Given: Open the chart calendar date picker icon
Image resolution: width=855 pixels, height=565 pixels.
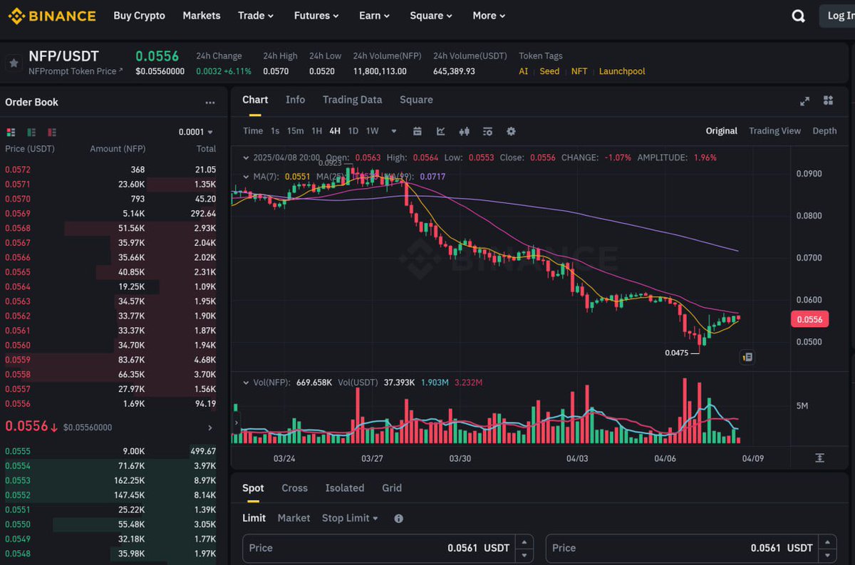Looking at the screenshot, I should [x=418, y=131].
